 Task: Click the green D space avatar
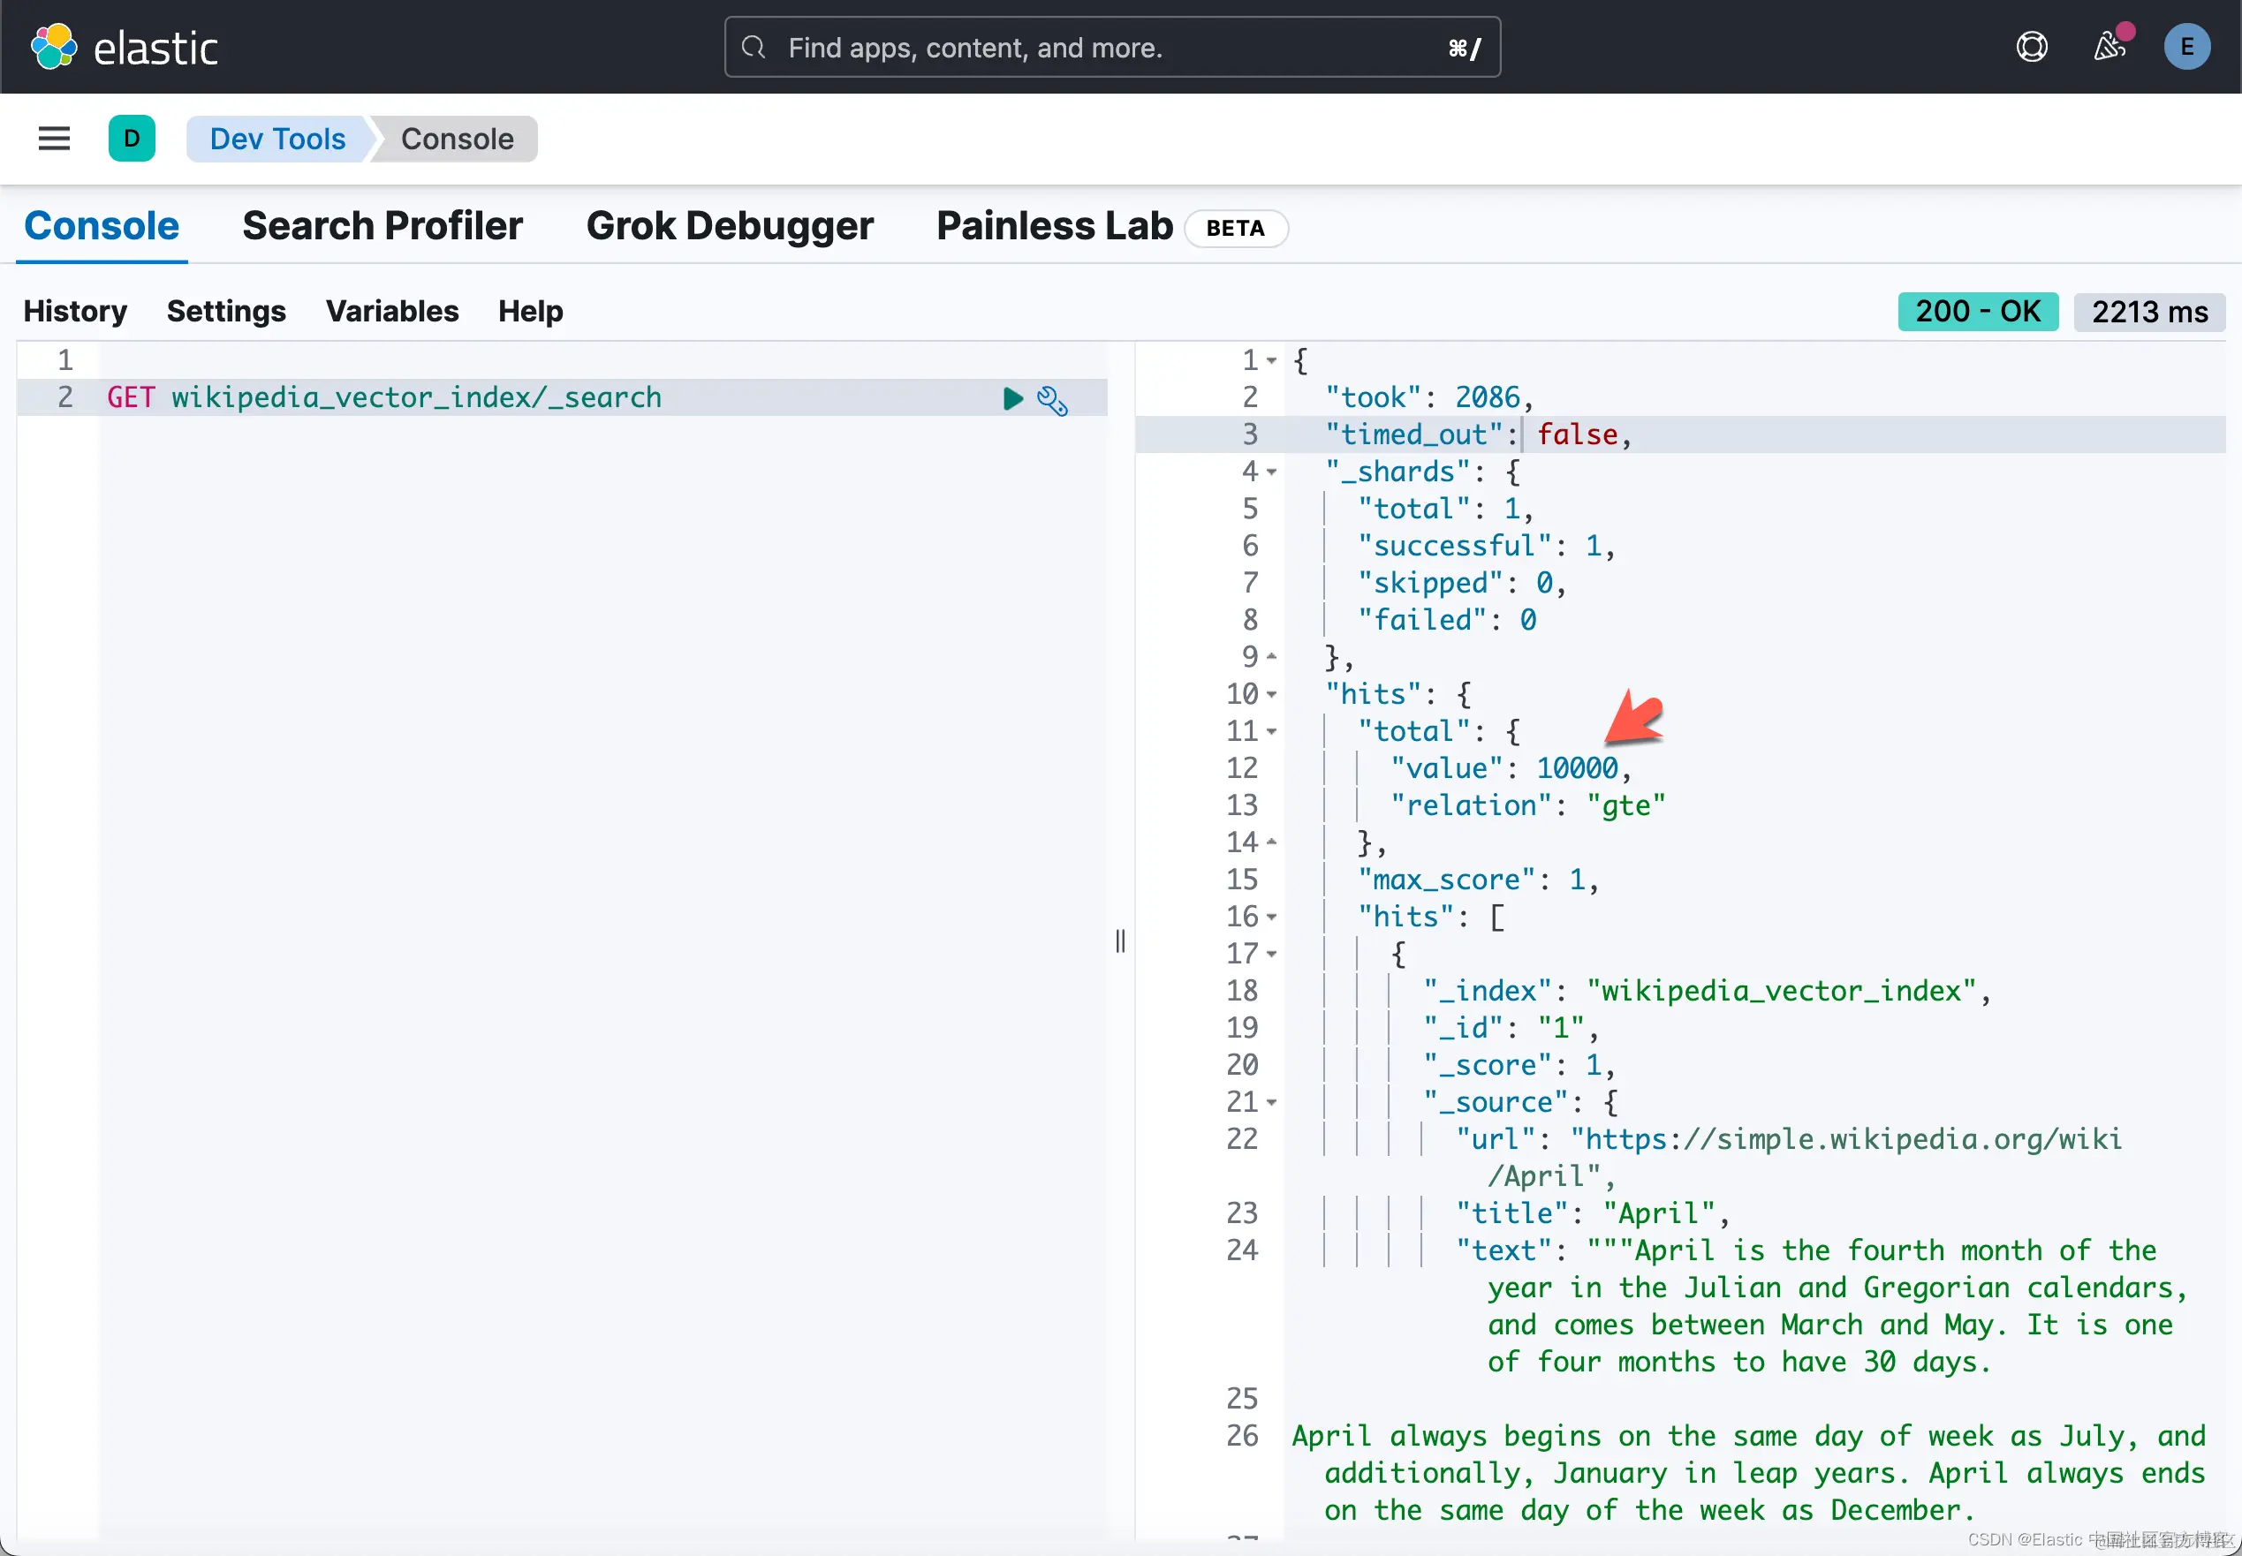point(132,139)
